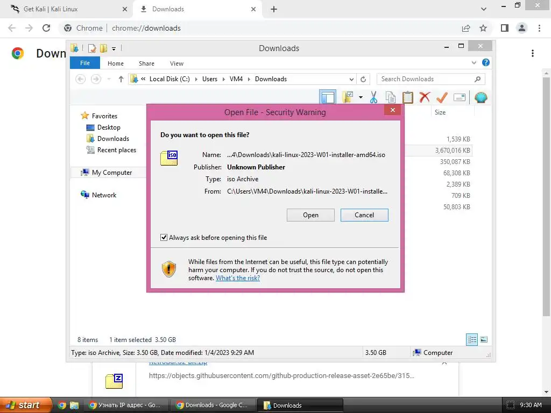Open the Chrome tab search chevron

tap(484, 9)
